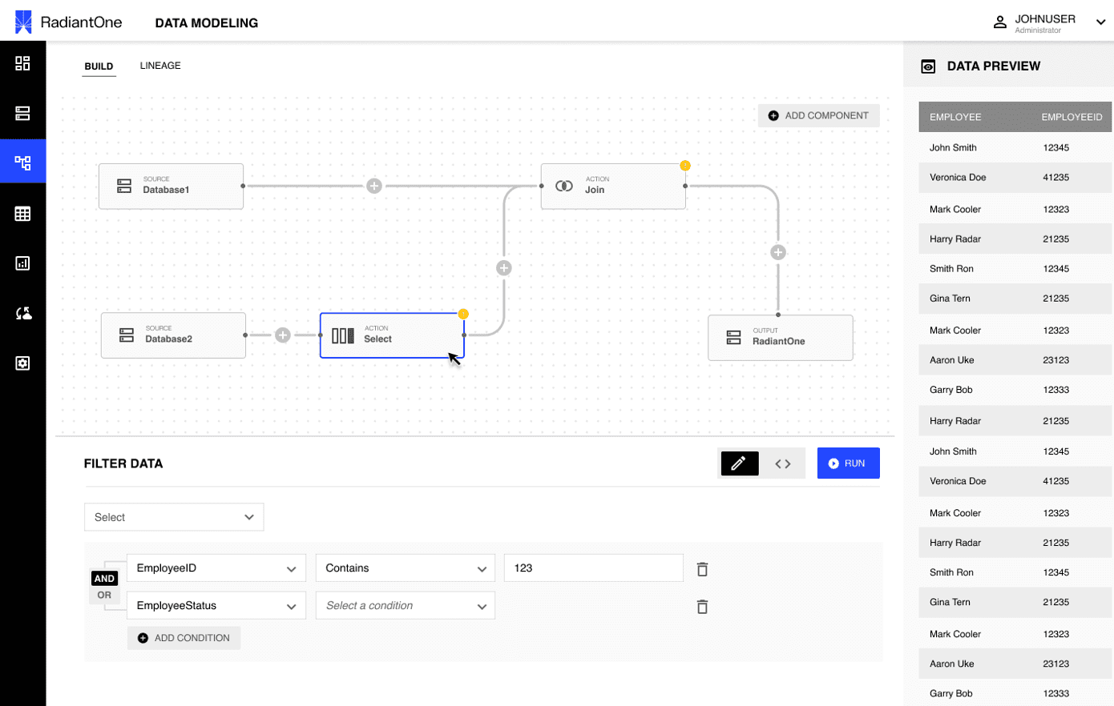This screenshot has height=706, width=1114.
Task: Switch to the BUILD tab
Action: tap(99, 66)
